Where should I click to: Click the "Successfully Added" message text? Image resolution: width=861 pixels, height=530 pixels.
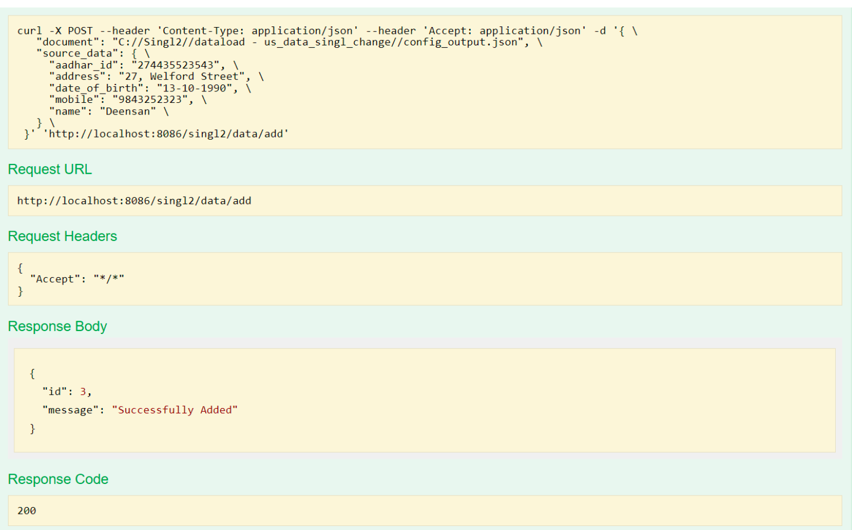174,410
